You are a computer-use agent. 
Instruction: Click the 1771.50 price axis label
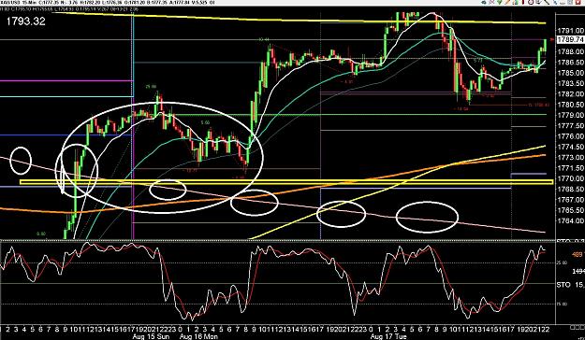click(x=571, y=168)
